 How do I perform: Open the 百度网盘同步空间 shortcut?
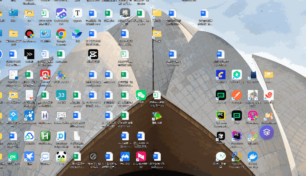(x=13, y=116)
